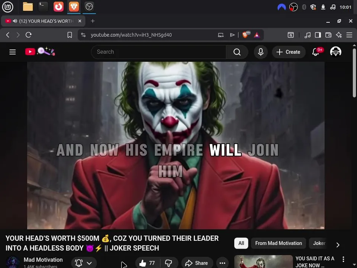Open the notifications bell in system tray

323,7
